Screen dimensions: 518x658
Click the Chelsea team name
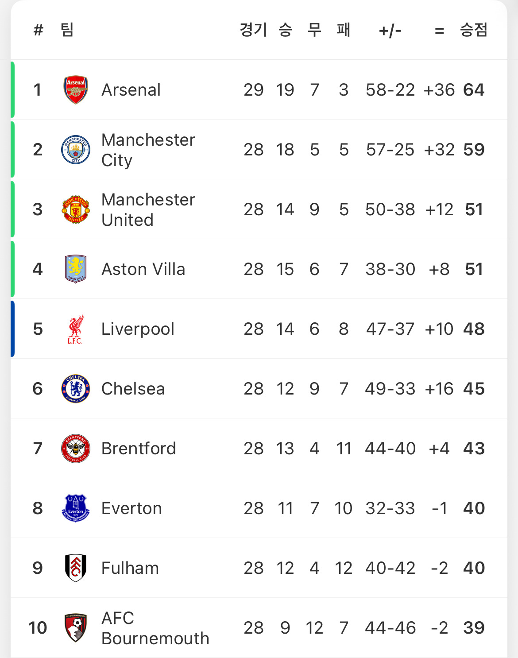[x=133, y=389]
